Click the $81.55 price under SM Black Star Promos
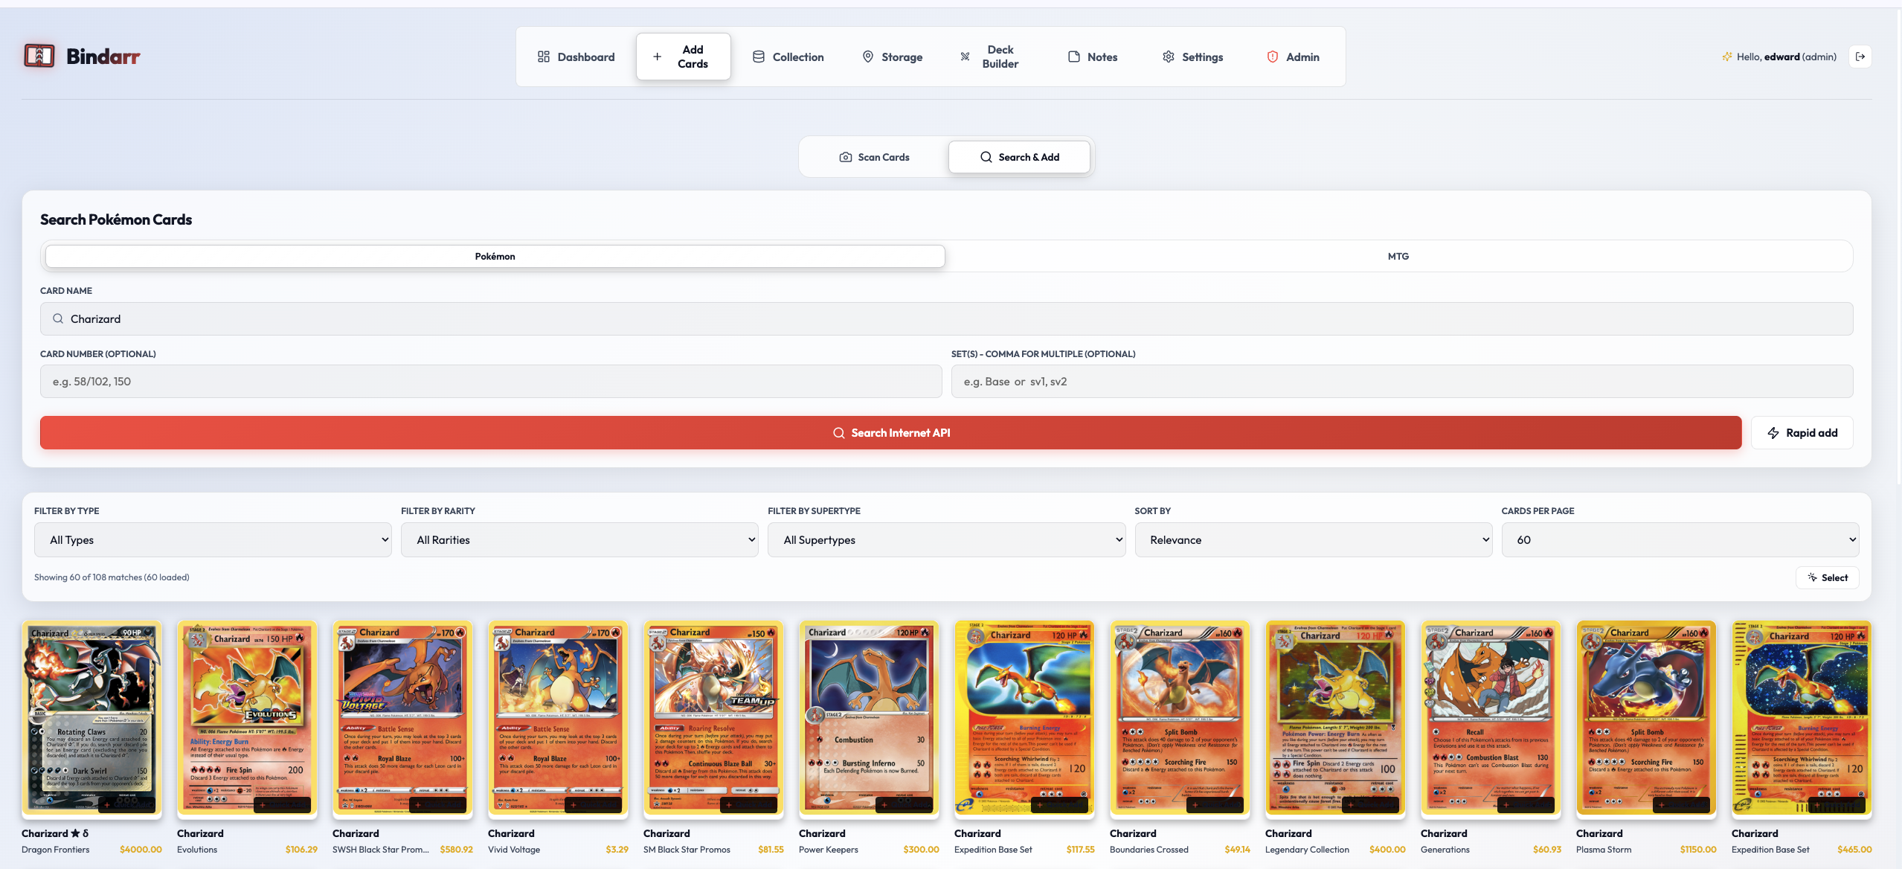This screenshot has height=869, width=1902. click(x=771, y=850)
